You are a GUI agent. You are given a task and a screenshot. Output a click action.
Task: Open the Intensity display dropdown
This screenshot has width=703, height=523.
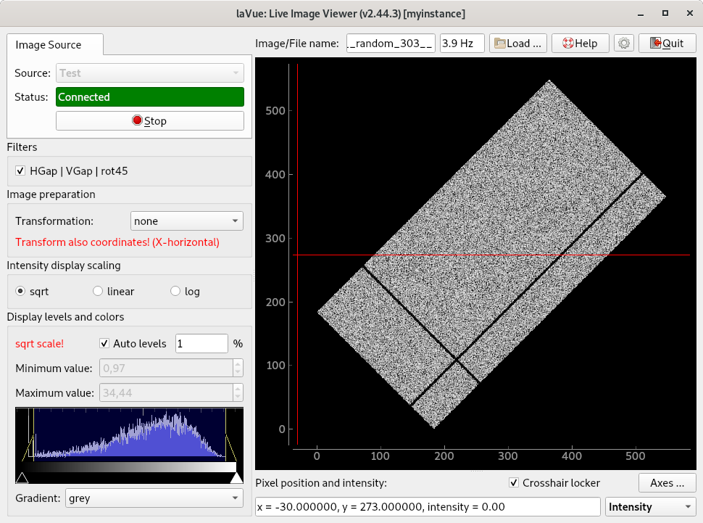[649, 507]
